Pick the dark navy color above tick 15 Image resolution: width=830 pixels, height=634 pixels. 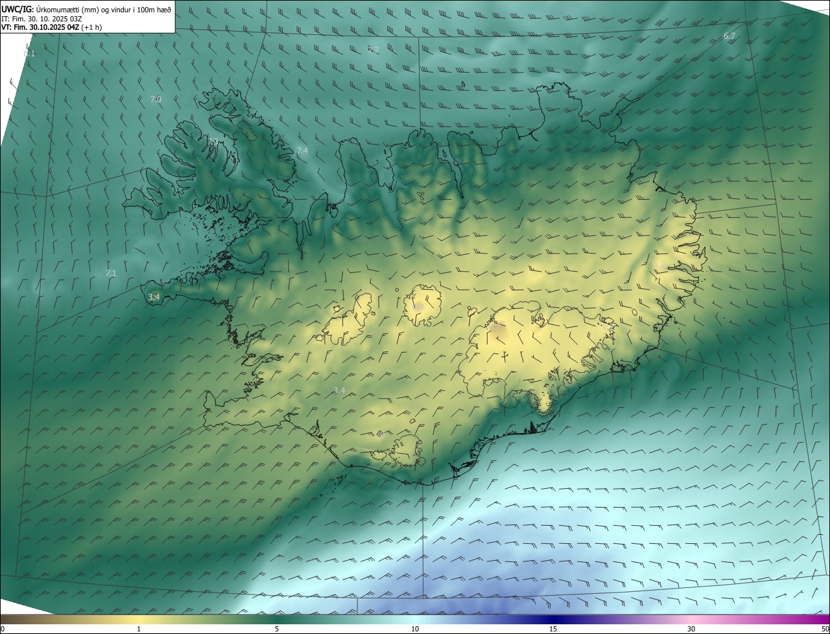[x=553, y=619]
